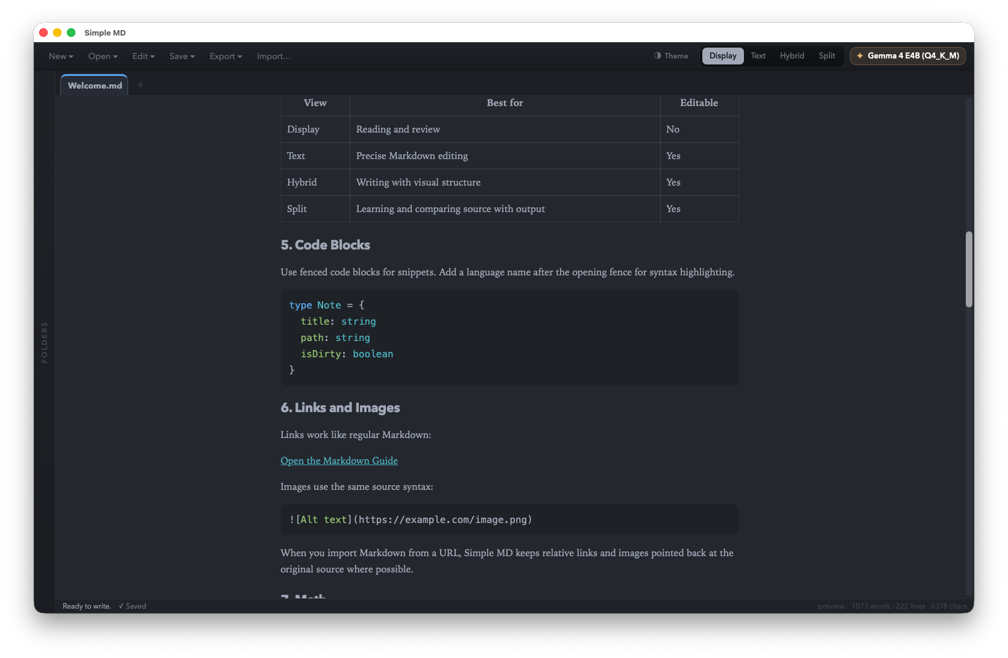Viewport: 1008px width, 658px height.
Task: Click 'isDirty: boolean' code line
Action: pyautogui.click(x=347, y=354)
